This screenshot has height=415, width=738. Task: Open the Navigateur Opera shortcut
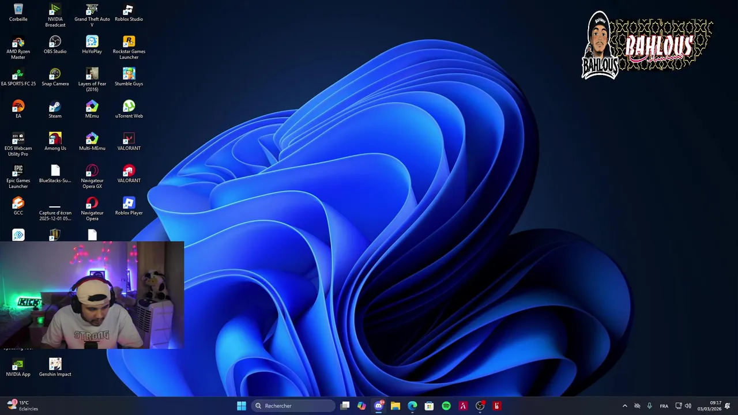tap(92, 209)
